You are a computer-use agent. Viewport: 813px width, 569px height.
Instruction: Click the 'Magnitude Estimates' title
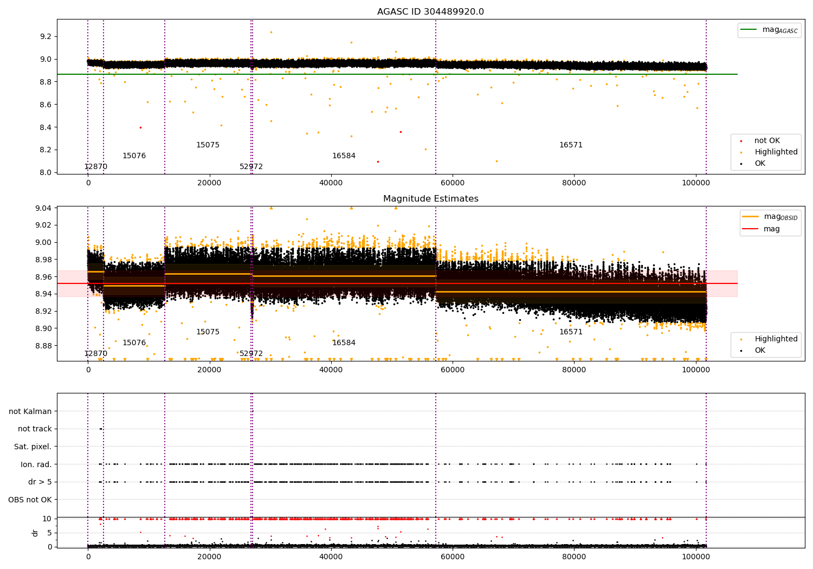pyautogui.click(x=430, y=199)
